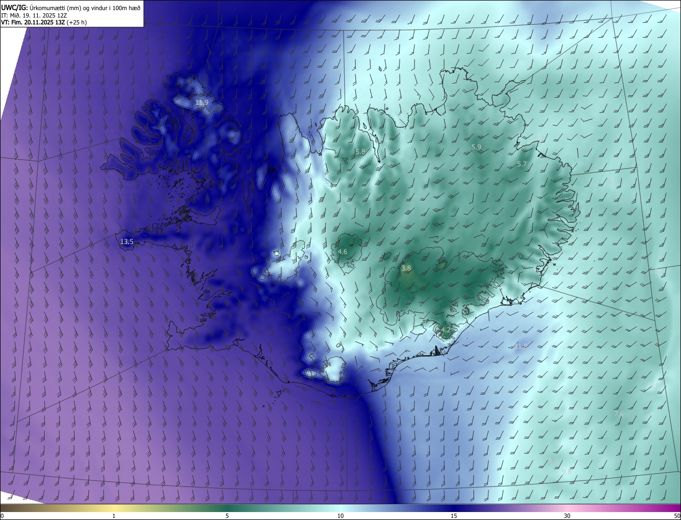This screenshot has height=520, width=681.
Task: Click the 5.7 value label in the east
Action: (521, 165)
